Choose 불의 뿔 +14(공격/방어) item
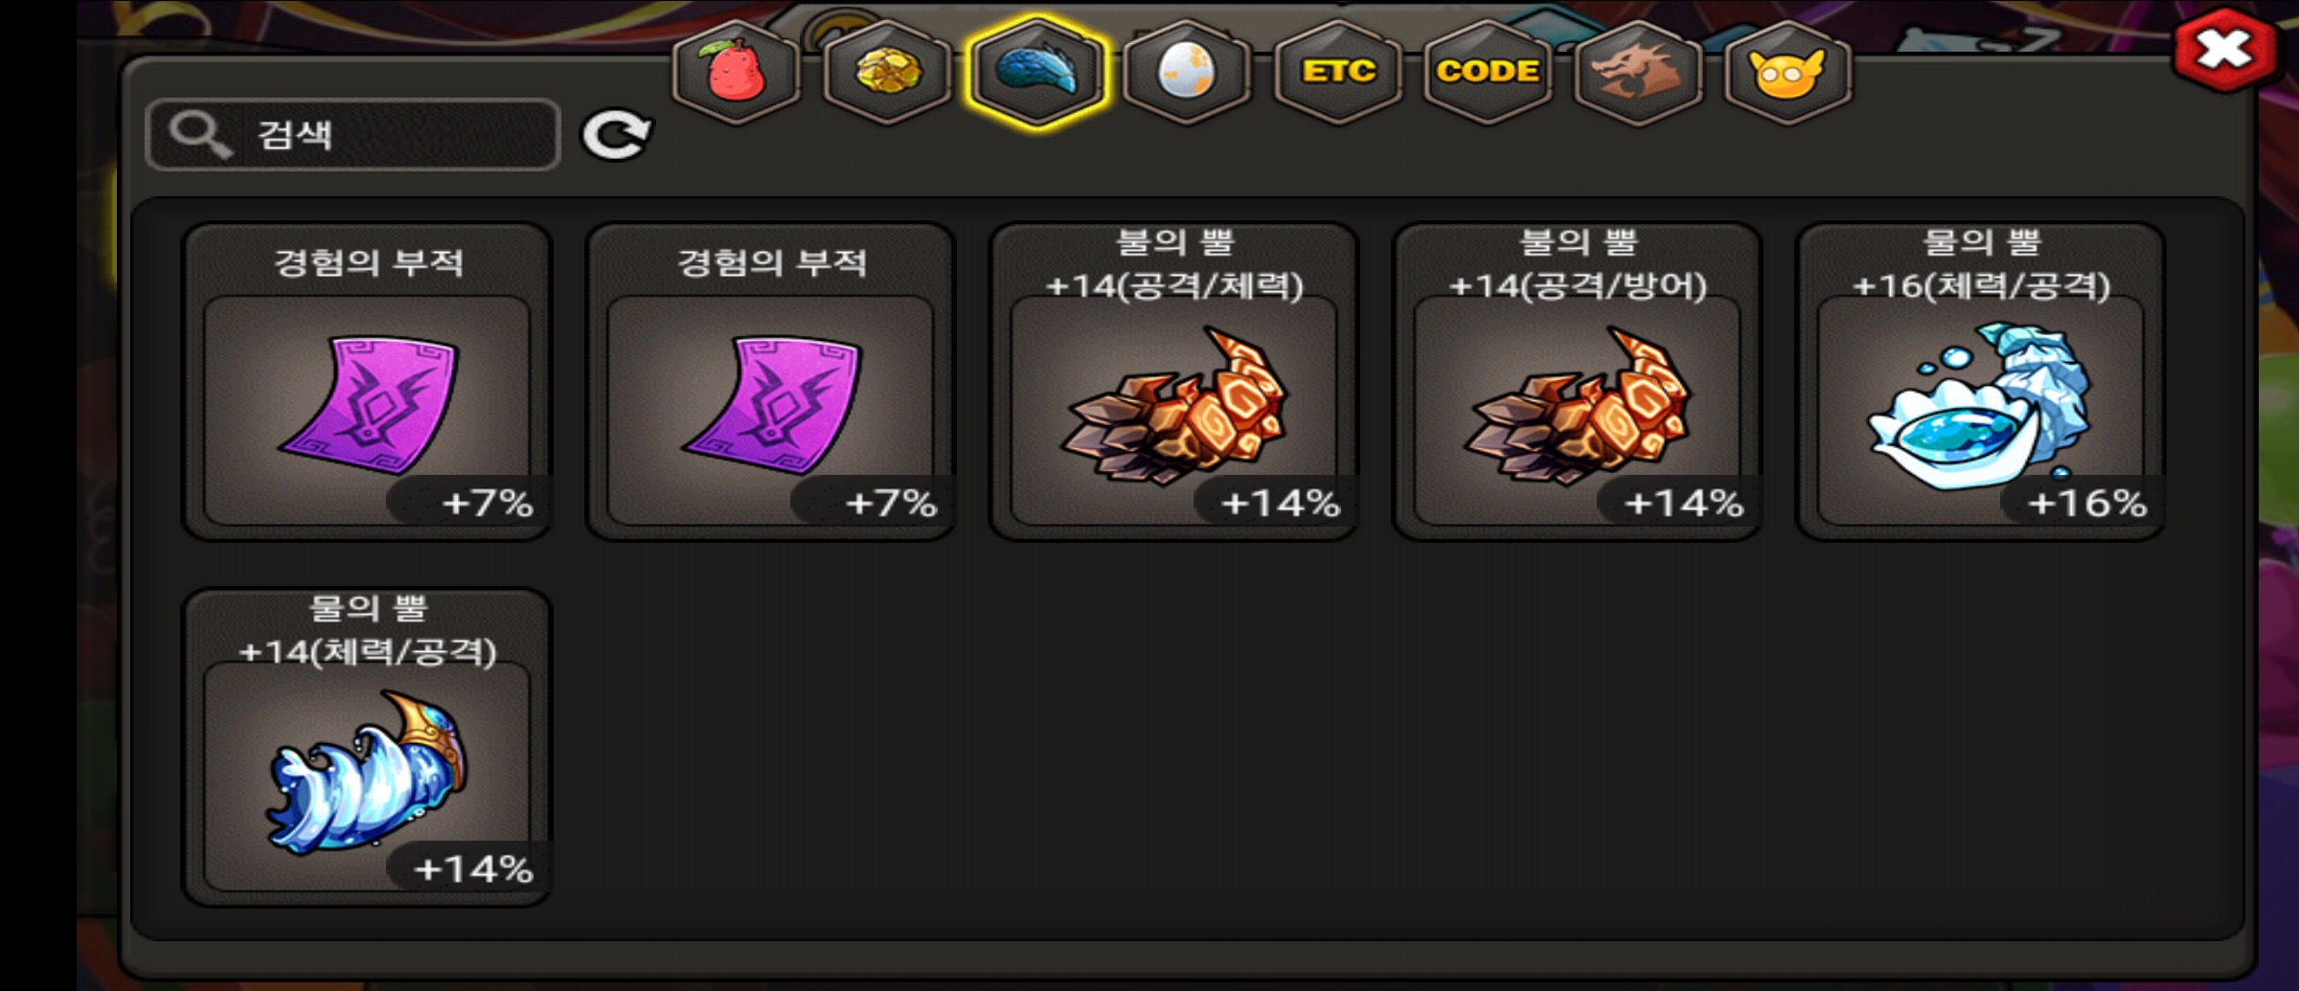 [x=1577, y=381]
